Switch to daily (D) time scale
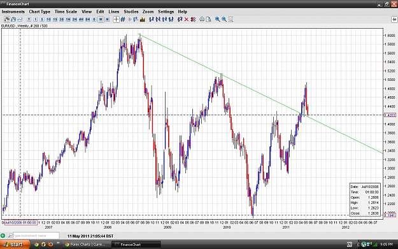 (x=94, y=19)
